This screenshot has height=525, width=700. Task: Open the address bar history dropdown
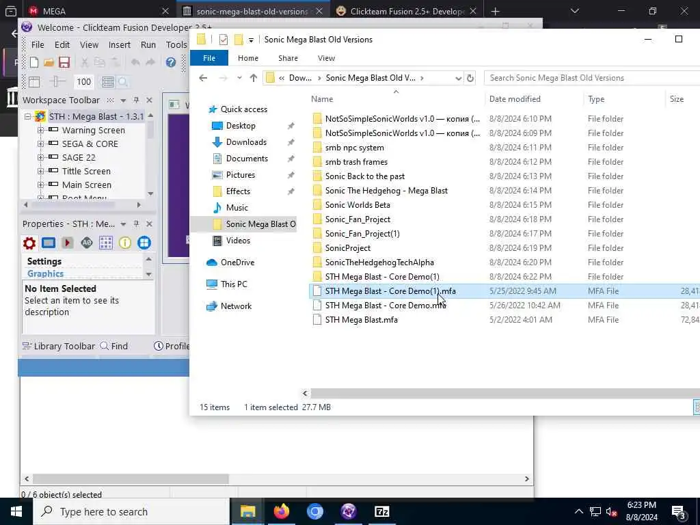[458, 78]
